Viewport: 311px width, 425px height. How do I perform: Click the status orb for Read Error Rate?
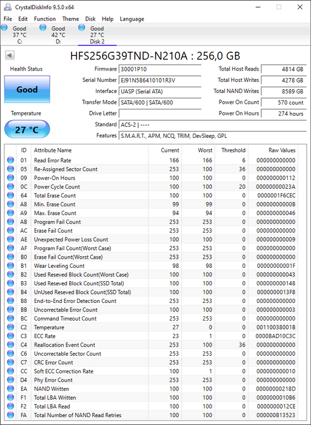[10, 160]
